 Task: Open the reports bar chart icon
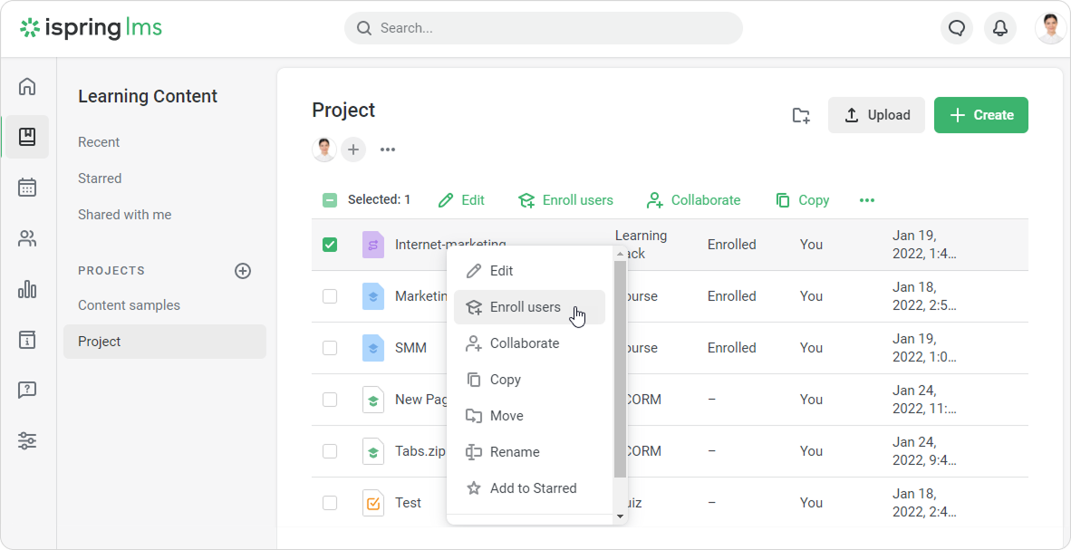coord(27,289)
